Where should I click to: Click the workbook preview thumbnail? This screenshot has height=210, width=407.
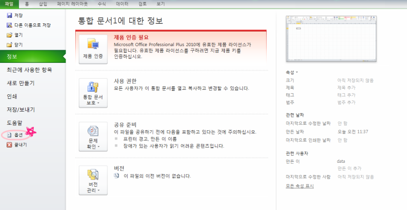(331, 39)
